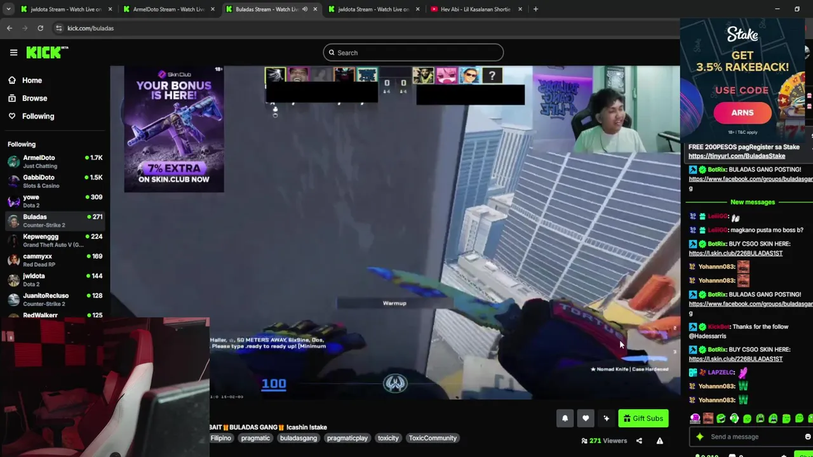Click cammyxx's avatar in sidebar

point(13,260)
